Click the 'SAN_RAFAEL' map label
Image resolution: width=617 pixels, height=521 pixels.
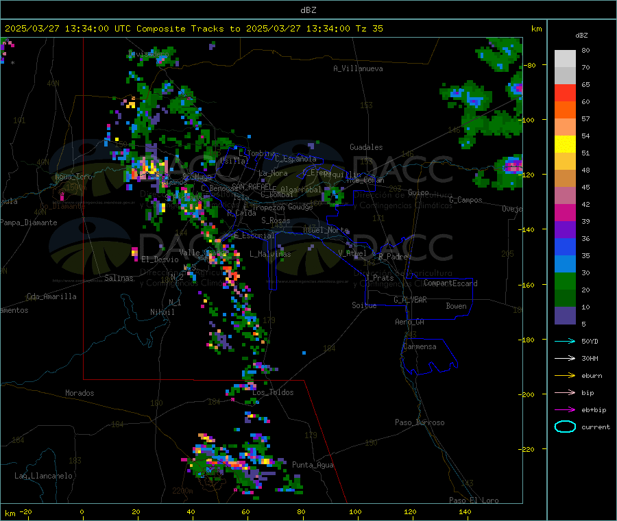(252, 186)
